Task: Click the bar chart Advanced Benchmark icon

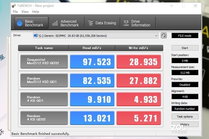Action: pos(55,23)
